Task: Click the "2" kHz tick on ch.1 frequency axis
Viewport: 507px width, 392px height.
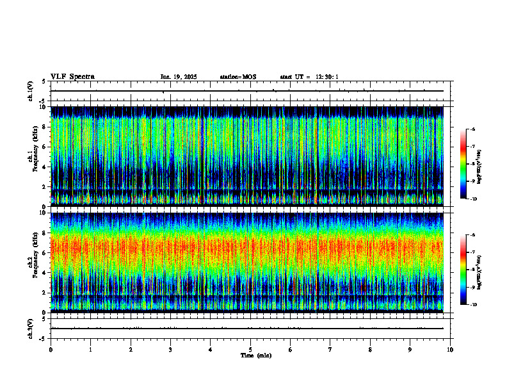Action: (45, 186)
